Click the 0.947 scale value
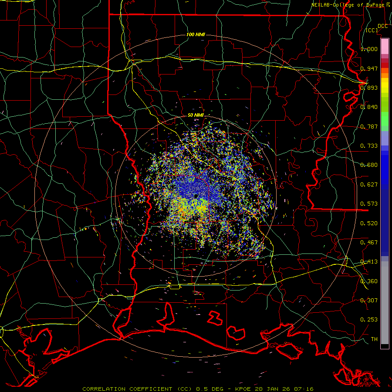The image size is (392, 392). 369,68
